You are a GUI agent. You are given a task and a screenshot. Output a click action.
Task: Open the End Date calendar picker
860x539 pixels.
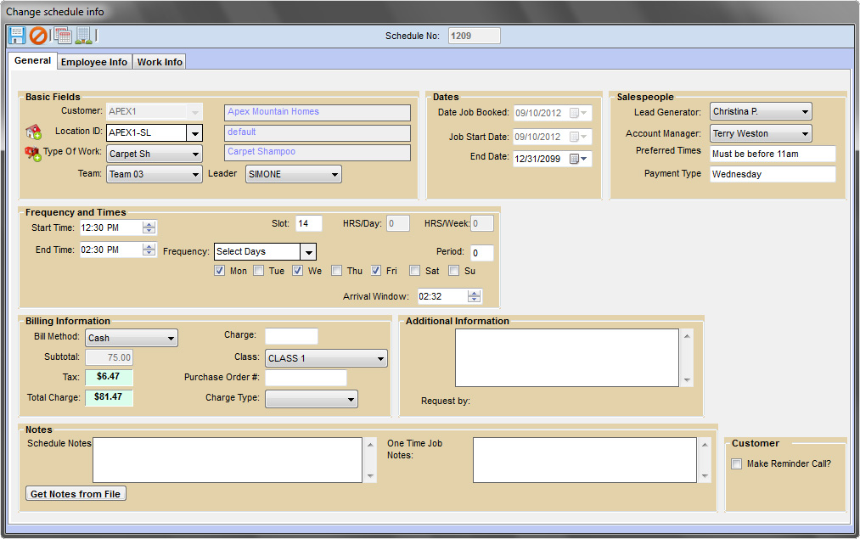[x=577, y=159]
